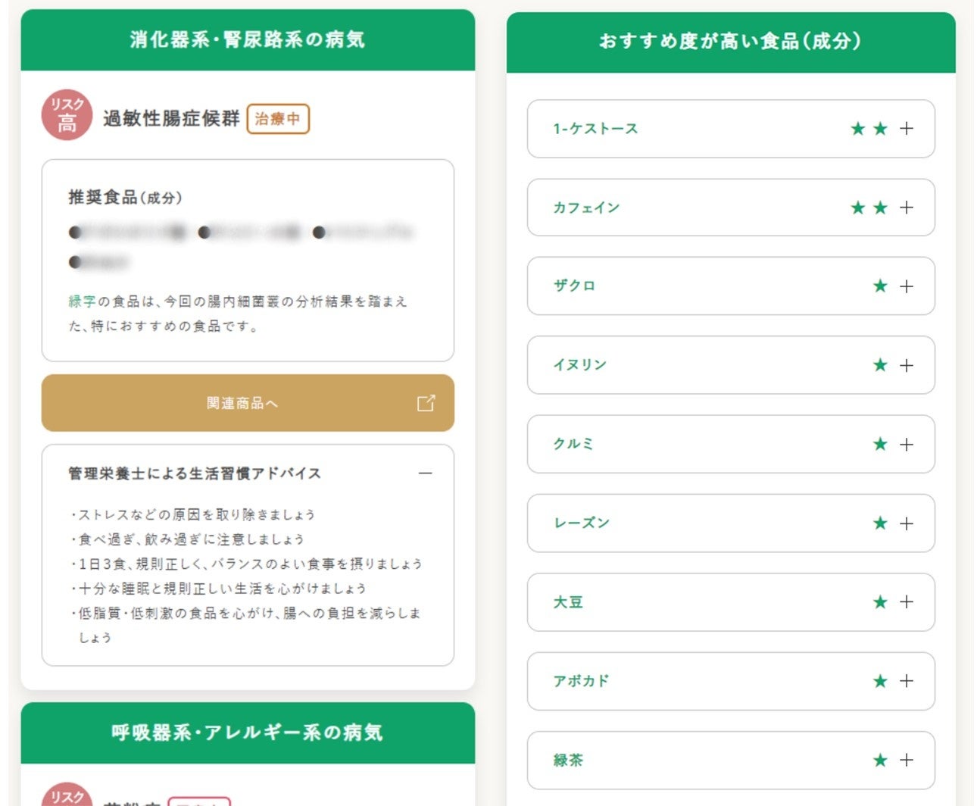This screenshot has height=806, width=977.
Task: Expand the 1-ケストース food item
Action: point(906,129)
